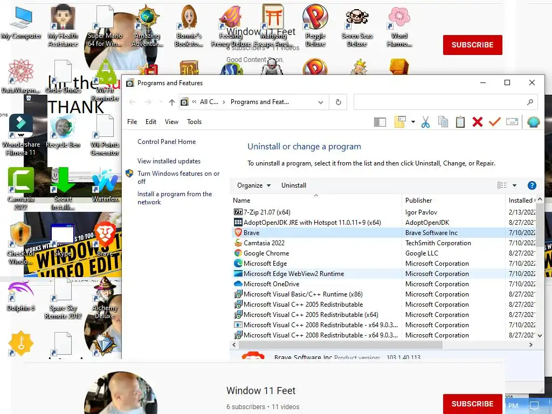The image size is (552, 414).
Task: Select the Brave program row
Action: click(x=384, y=233)
